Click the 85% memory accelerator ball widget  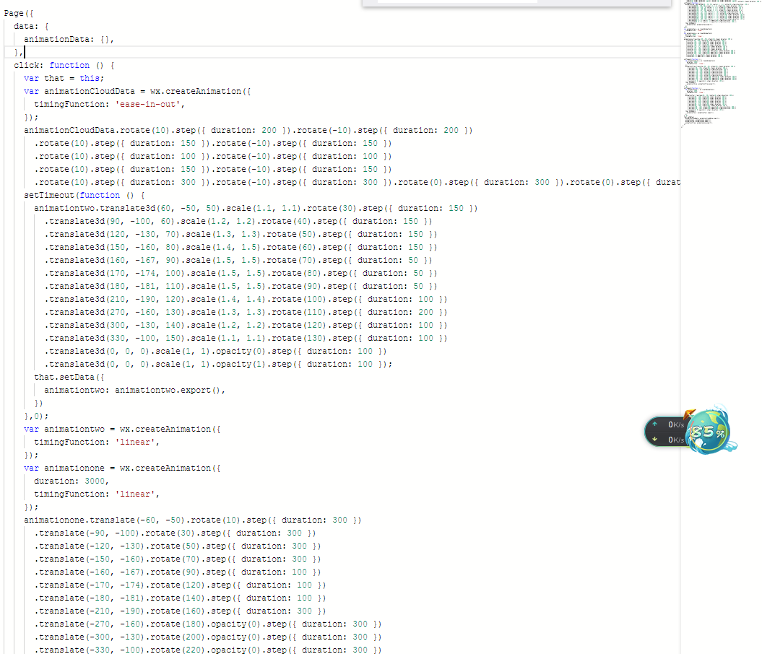[x=709, y=431]
